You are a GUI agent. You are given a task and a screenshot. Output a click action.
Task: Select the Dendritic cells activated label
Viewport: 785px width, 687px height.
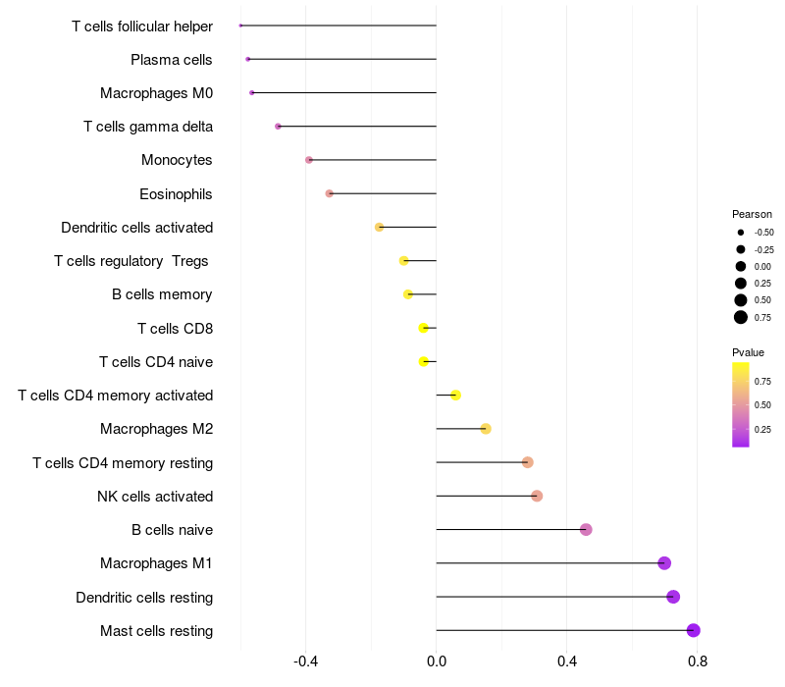(x=137, y=228)
